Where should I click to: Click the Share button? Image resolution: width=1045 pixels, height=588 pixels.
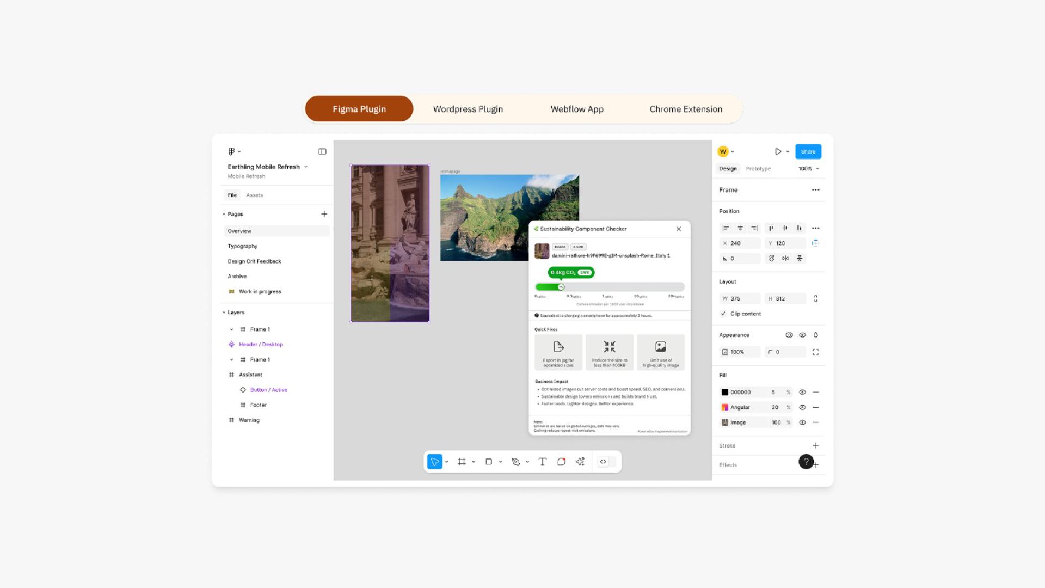[x=808, y=151]
